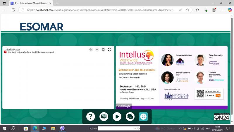Open volume control in the tray

pos(194,128)
